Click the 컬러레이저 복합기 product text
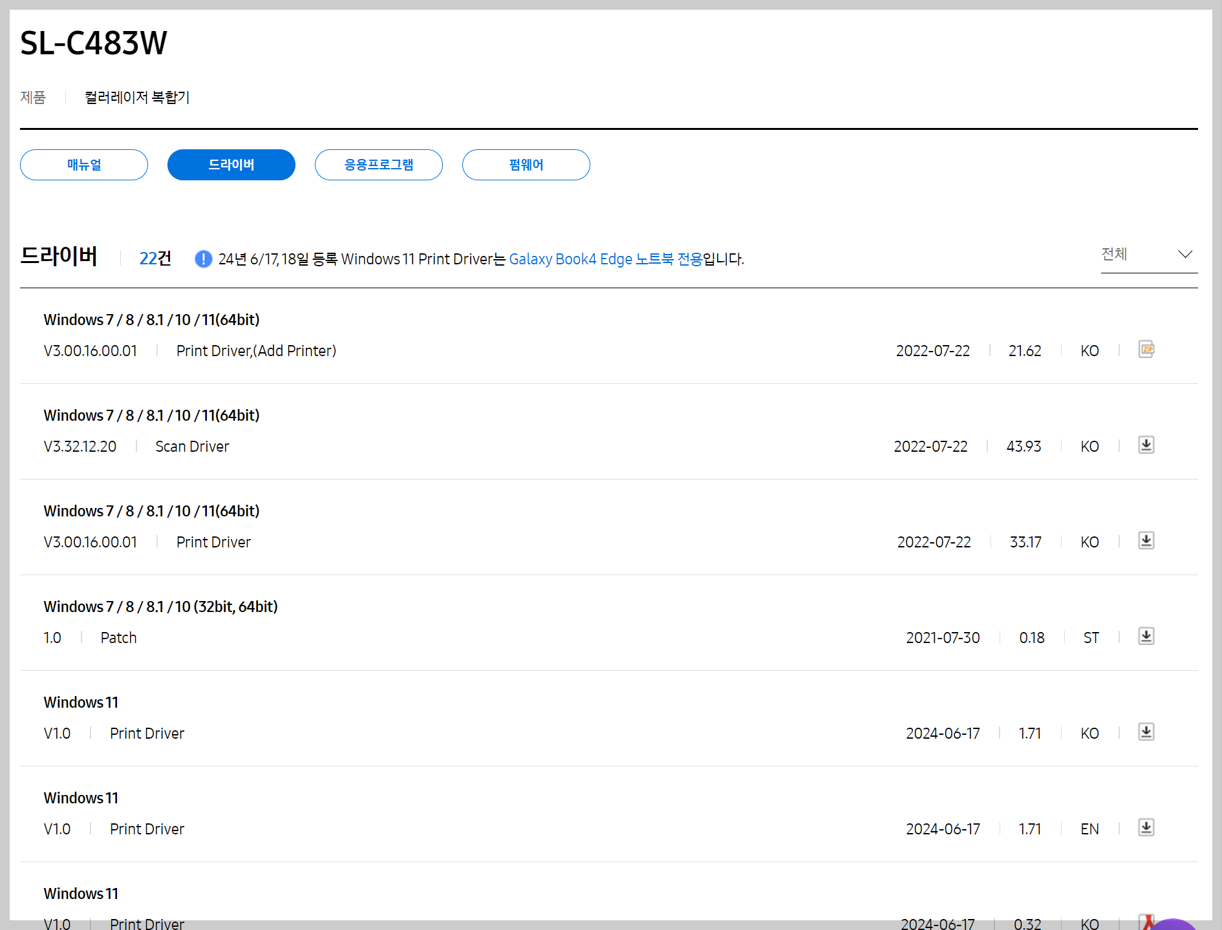 pos(137,98)
